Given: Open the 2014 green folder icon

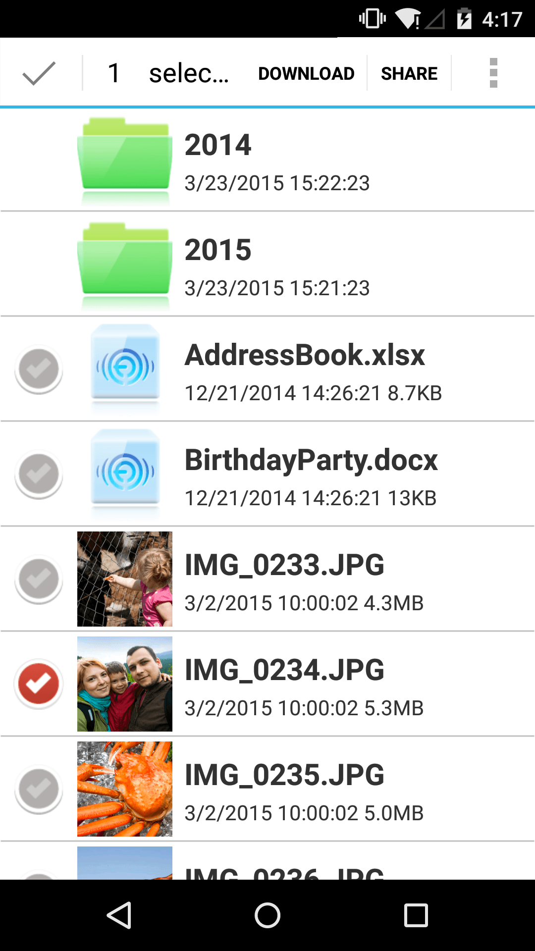Looking at the screenshot, I should coord(125,159).
